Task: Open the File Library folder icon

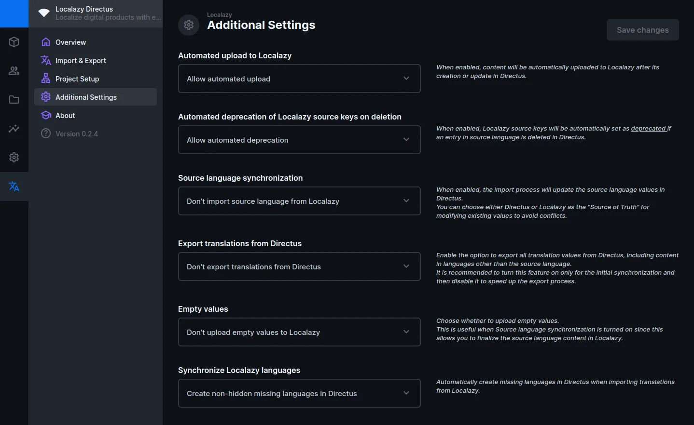Action: pos(14,100)
